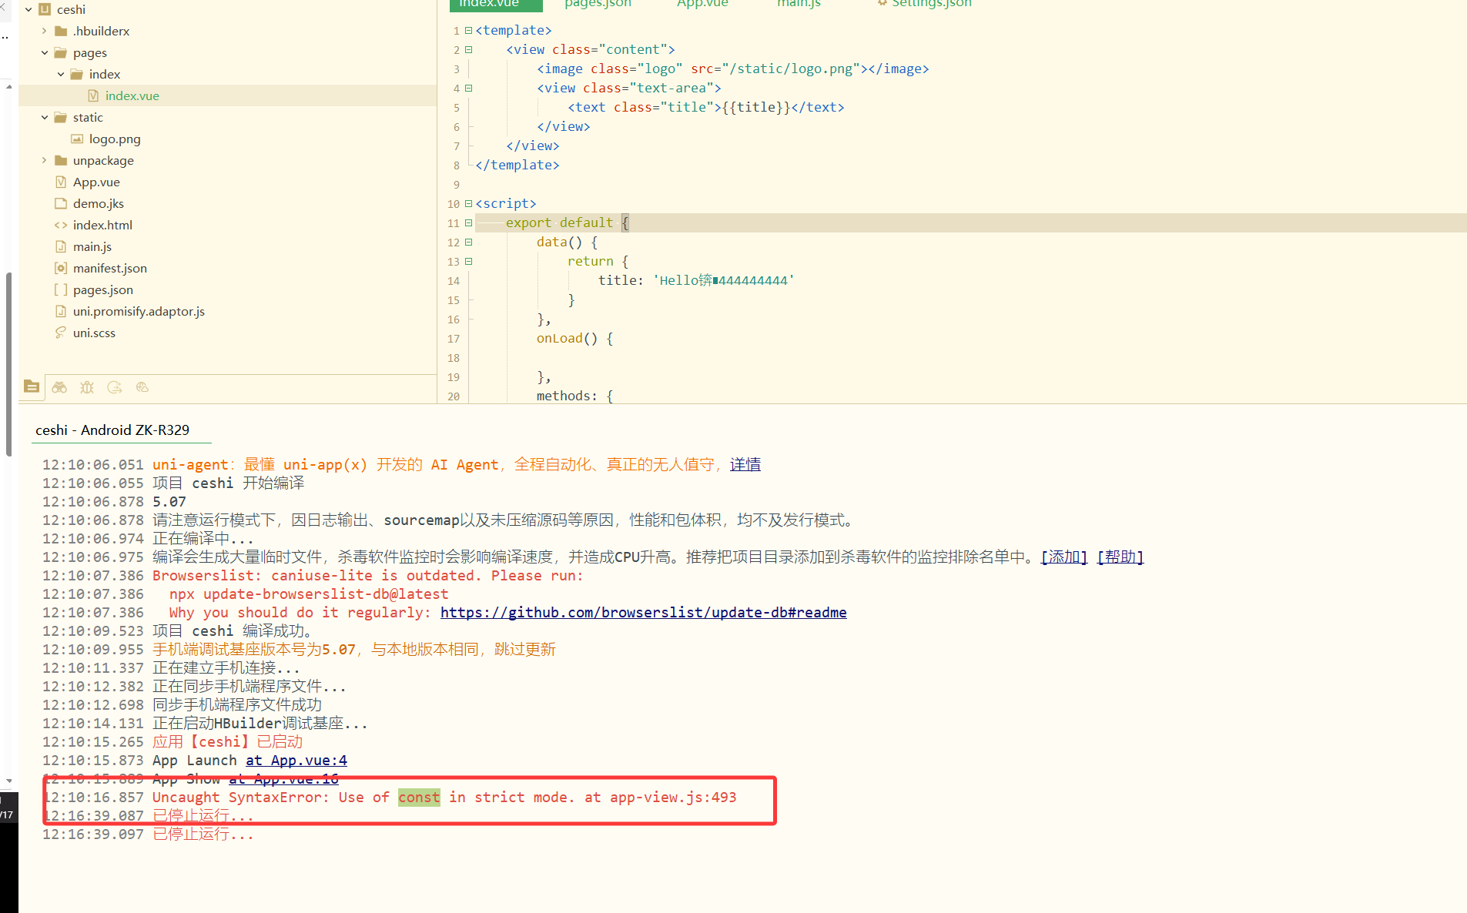Collapse the ceshi project root
This screenshot has height=913, width=1467.
pyautogui.click(x=28, y=9)
